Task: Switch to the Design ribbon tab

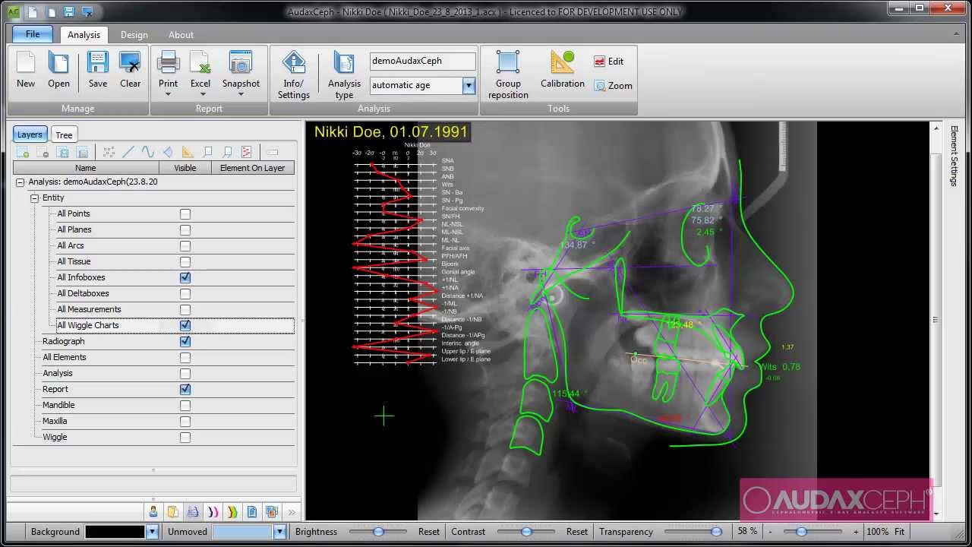Action: pos(134,35)
